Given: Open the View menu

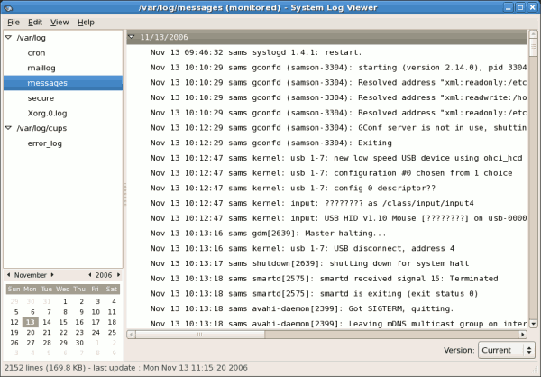Looking at the screenshot, I should click(60, 22).
